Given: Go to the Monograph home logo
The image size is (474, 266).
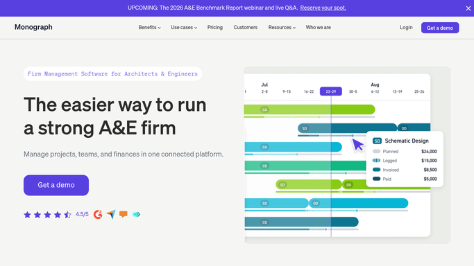Looking at the screenshot, I should tap(33, 27).
